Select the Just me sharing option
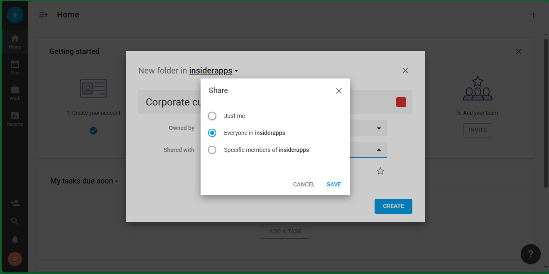The width and height of the screenshot is (549, 274). 212,116
